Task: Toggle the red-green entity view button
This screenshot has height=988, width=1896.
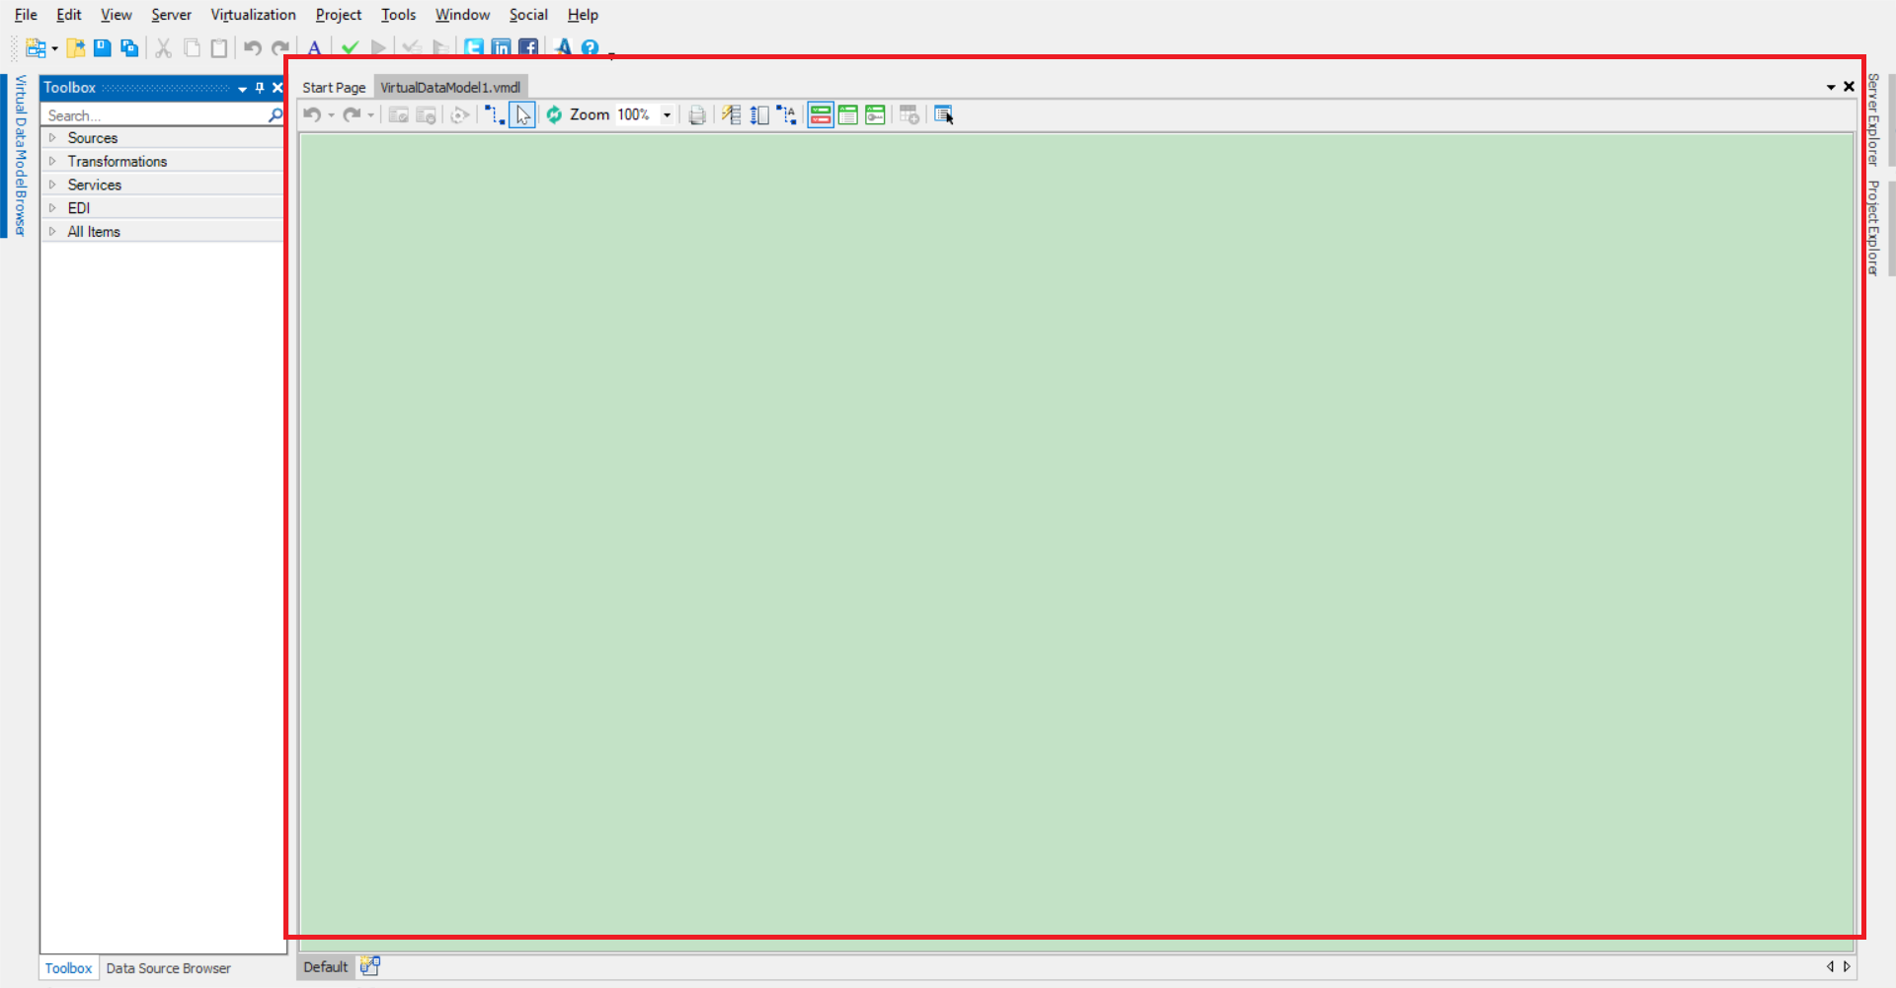Action: (820, 115)
